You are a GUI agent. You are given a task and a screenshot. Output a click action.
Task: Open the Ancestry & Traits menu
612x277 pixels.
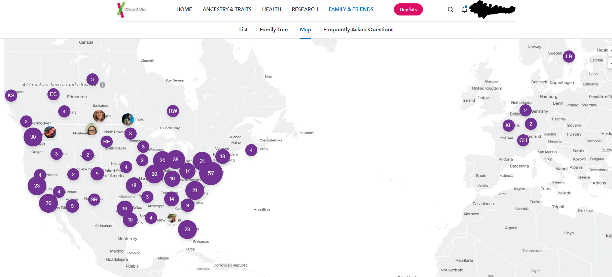227,9
